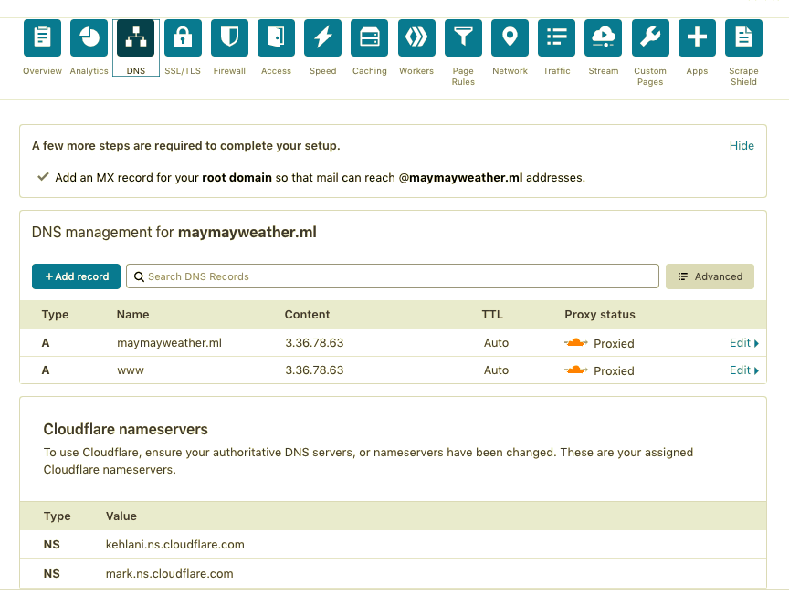Hide the setup steps notice
The width and height of the screenshot is (789, 605).
coord(742,146)
